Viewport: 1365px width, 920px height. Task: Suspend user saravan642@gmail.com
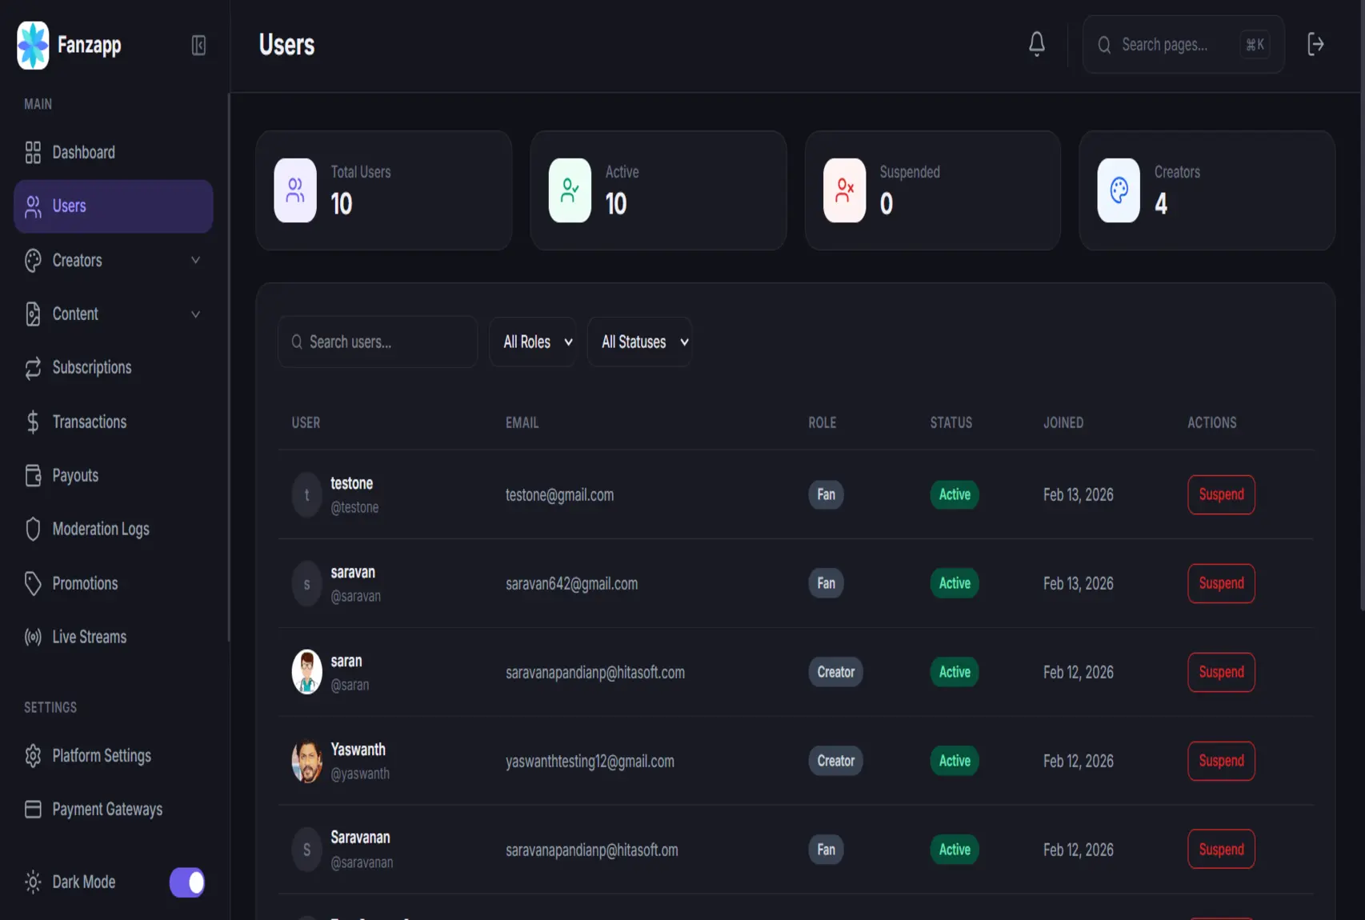coord(1221,583)
